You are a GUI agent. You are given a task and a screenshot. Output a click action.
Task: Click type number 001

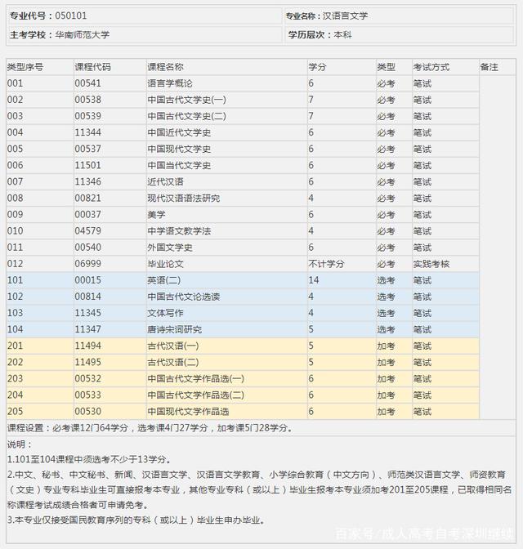tap(15, 83)
